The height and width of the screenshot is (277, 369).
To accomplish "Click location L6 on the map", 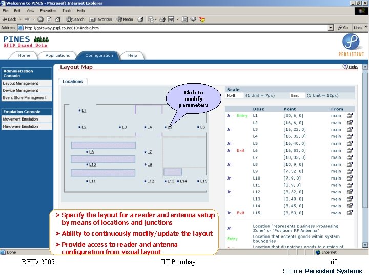I will [x=202, y=127].
